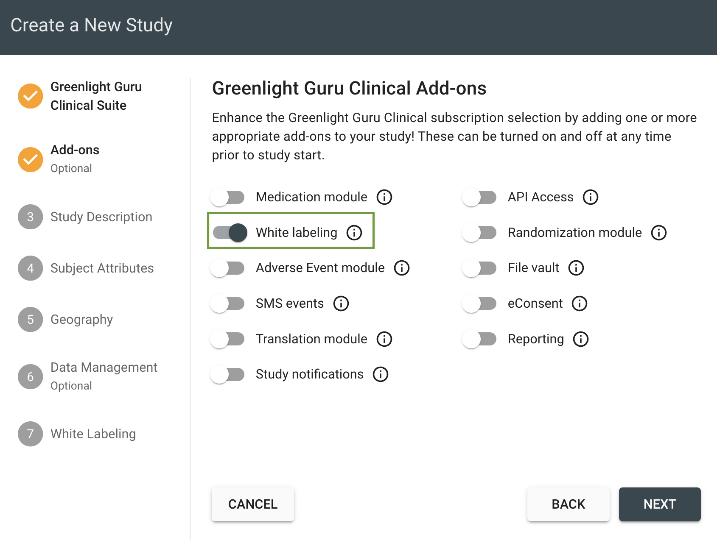The height and width of the screenshot is (540, 717).
Task: Proceed with the NEXT button
Action: click(x=660, y=504)
